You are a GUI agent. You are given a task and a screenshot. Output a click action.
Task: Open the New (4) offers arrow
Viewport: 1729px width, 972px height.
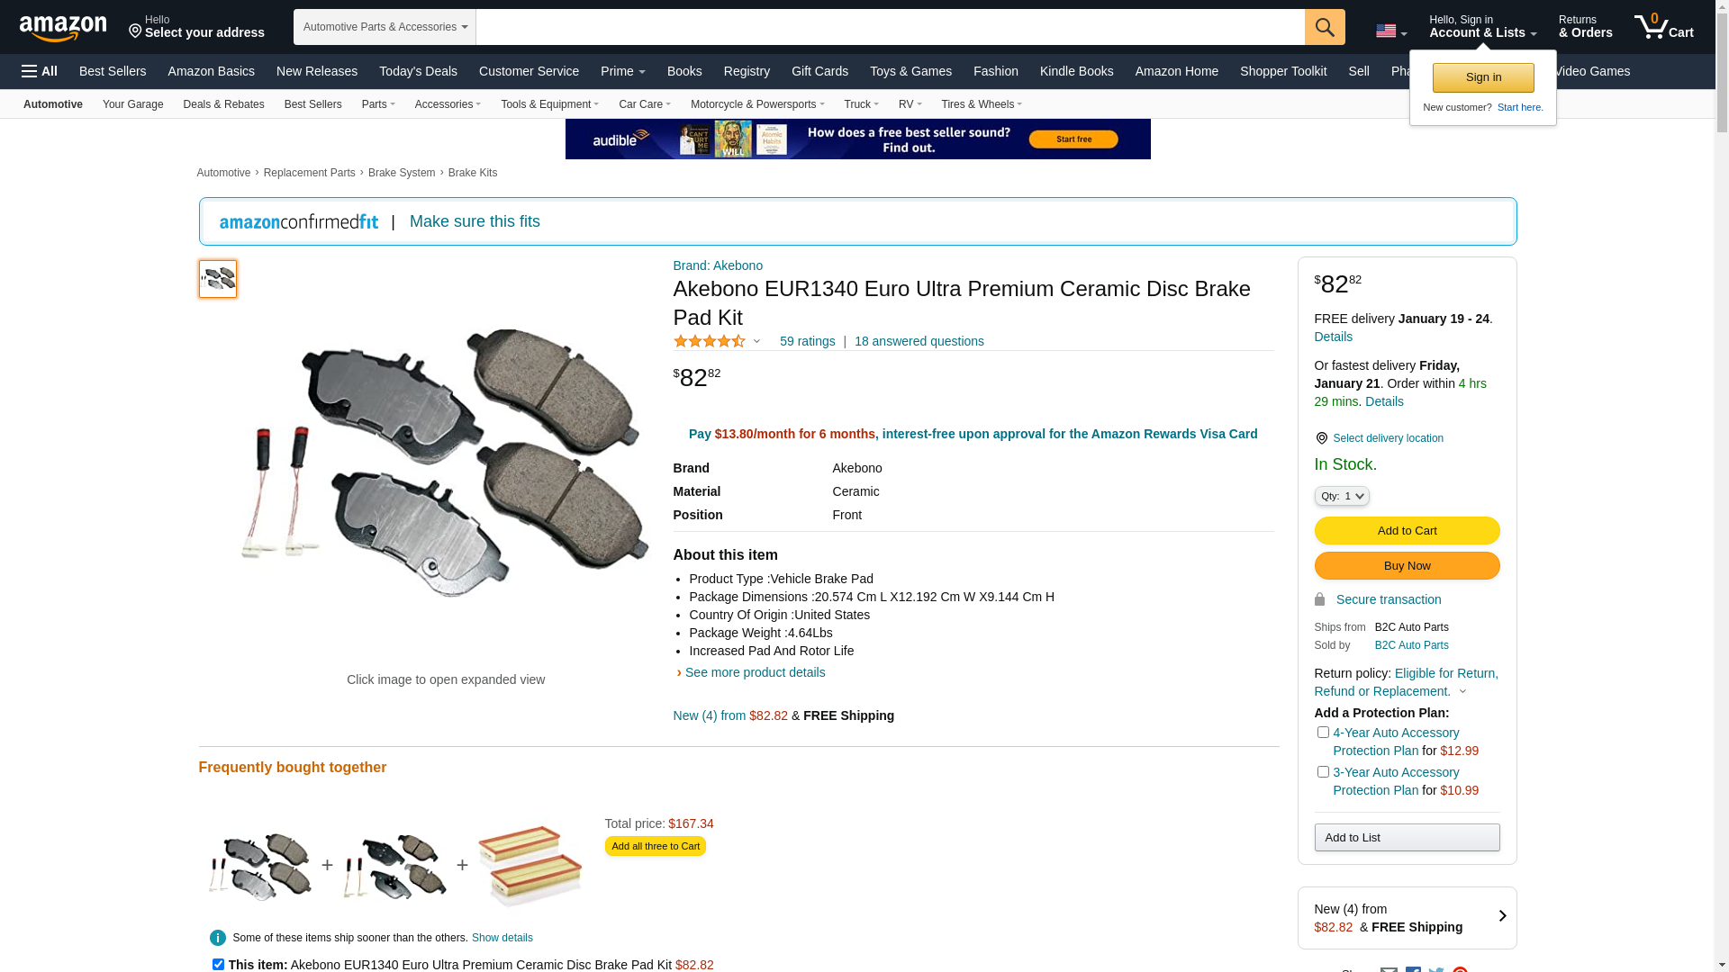(1502, 916)
